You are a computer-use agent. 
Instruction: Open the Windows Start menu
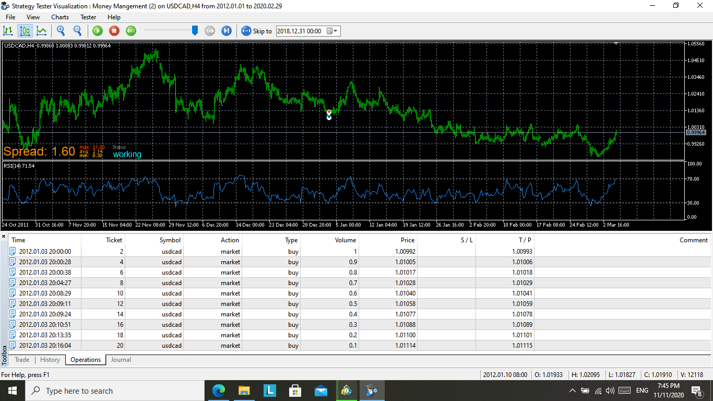tap(12, 391)
